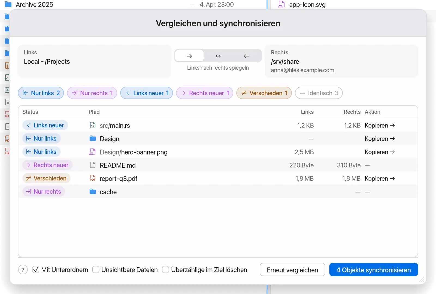Click the 'Archive 2025' folder icon
436x294 pixels.
(x=8, y=4)
